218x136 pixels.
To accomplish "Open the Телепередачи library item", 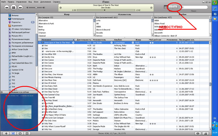I will pos(18,19).
